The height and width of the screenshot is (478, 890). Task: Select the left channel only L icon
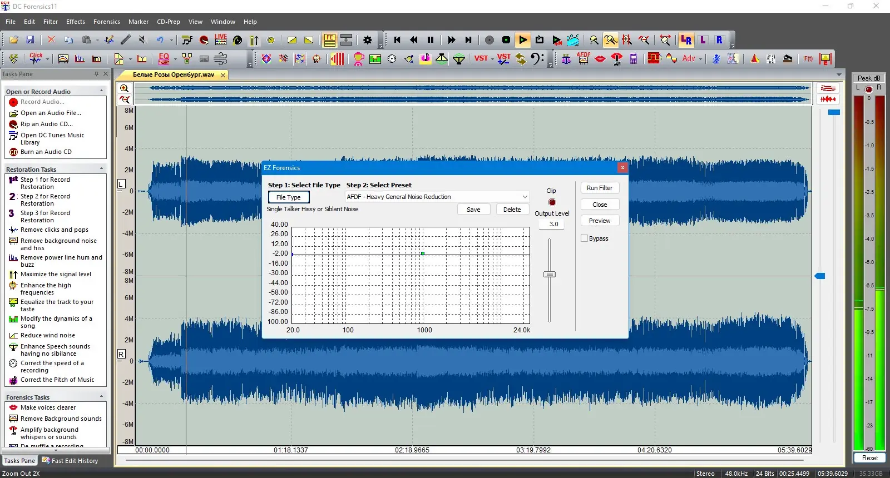703,40
